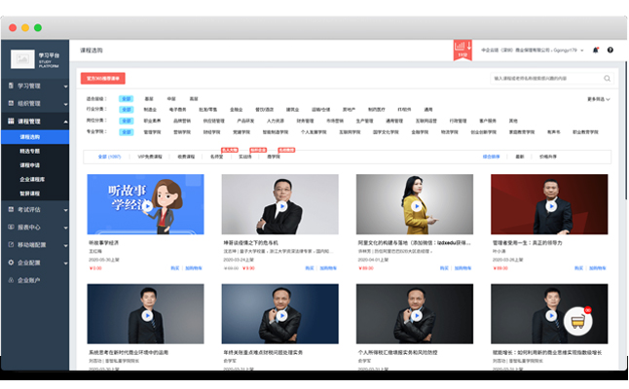The width and height of the screenshot is (629, 389).
Task: Select 全部 in the 适合层级 filter row
Action: pyautogui.click(x=127, y=98)
